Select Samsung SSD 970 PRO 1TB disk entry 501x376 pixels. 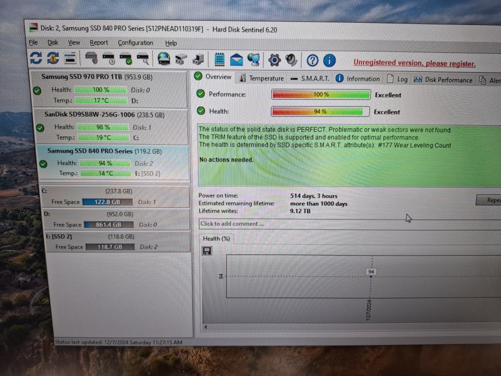pos(109,89)
